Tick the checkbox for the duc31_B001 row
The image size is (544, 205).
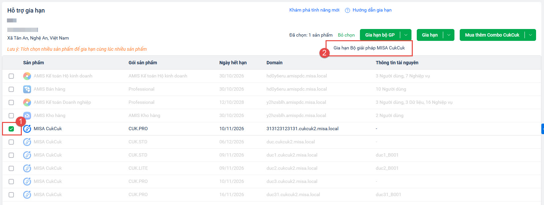click(x=11, y=195)
